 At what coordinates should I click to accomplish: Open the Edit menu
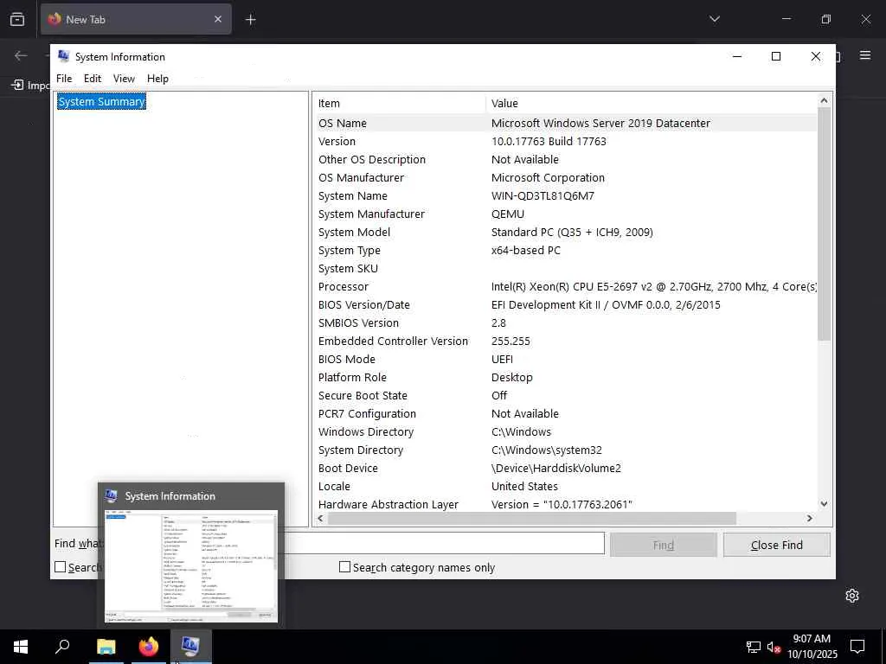pos(93,79)
